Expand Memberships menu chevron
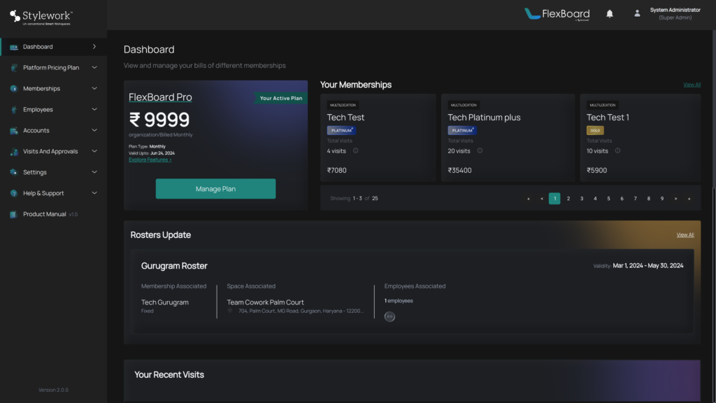The image size is (716, 403). click(x=94, y=89)
